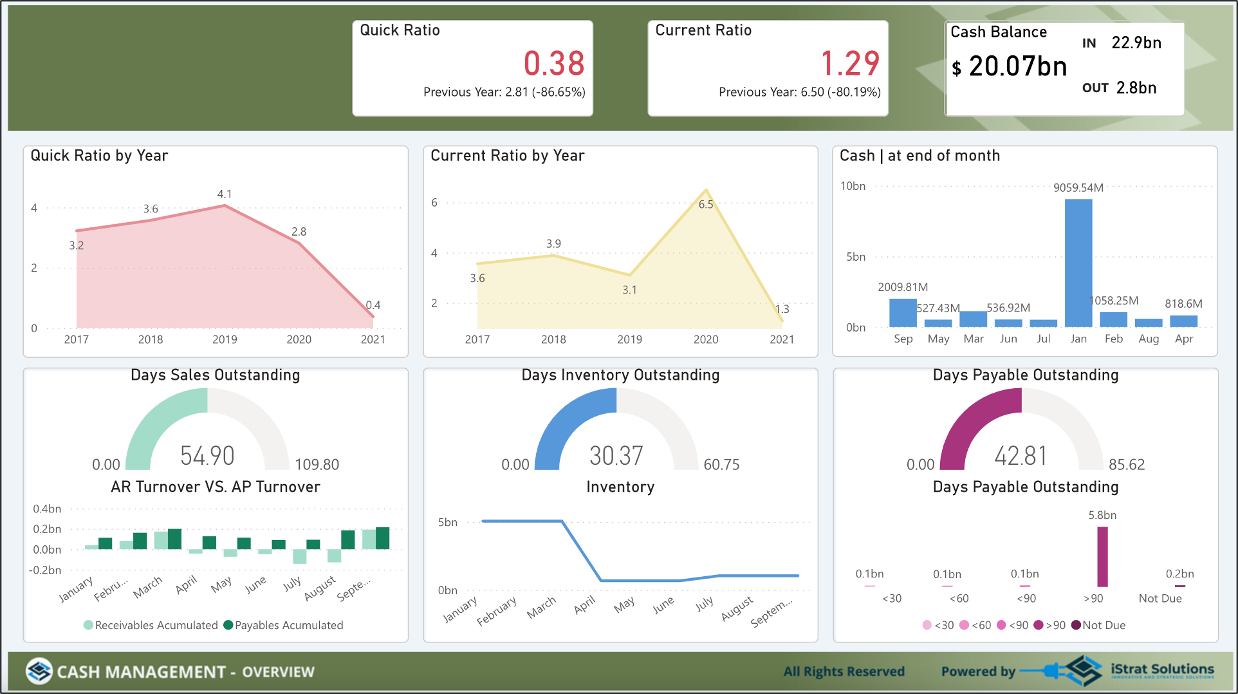
Task: Click the <90 legend swatch
Action: coord(1001,625)
